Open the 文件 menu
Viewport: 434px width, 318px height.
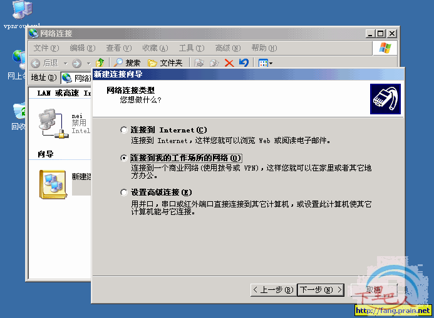click(46, 48)
